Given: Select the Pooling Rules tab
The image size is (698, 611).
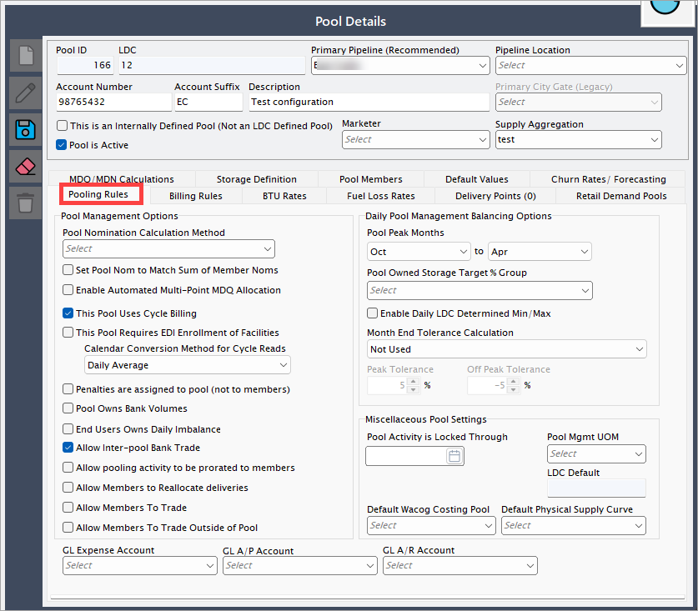Looking at the screenshot, I should (x=98, y=194).
